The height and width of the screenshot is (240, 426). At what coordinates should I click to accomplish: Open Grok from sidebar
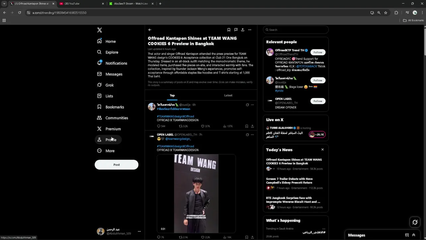coord(106,85)
